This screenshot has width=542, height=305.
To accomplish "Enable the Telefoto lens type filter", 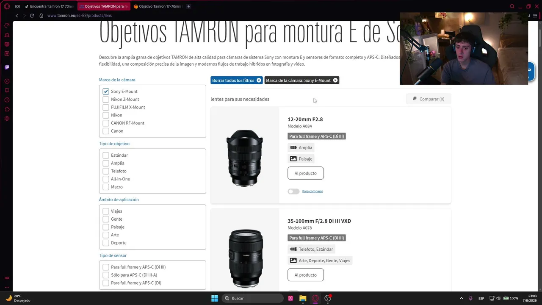I will click(106, 171).
